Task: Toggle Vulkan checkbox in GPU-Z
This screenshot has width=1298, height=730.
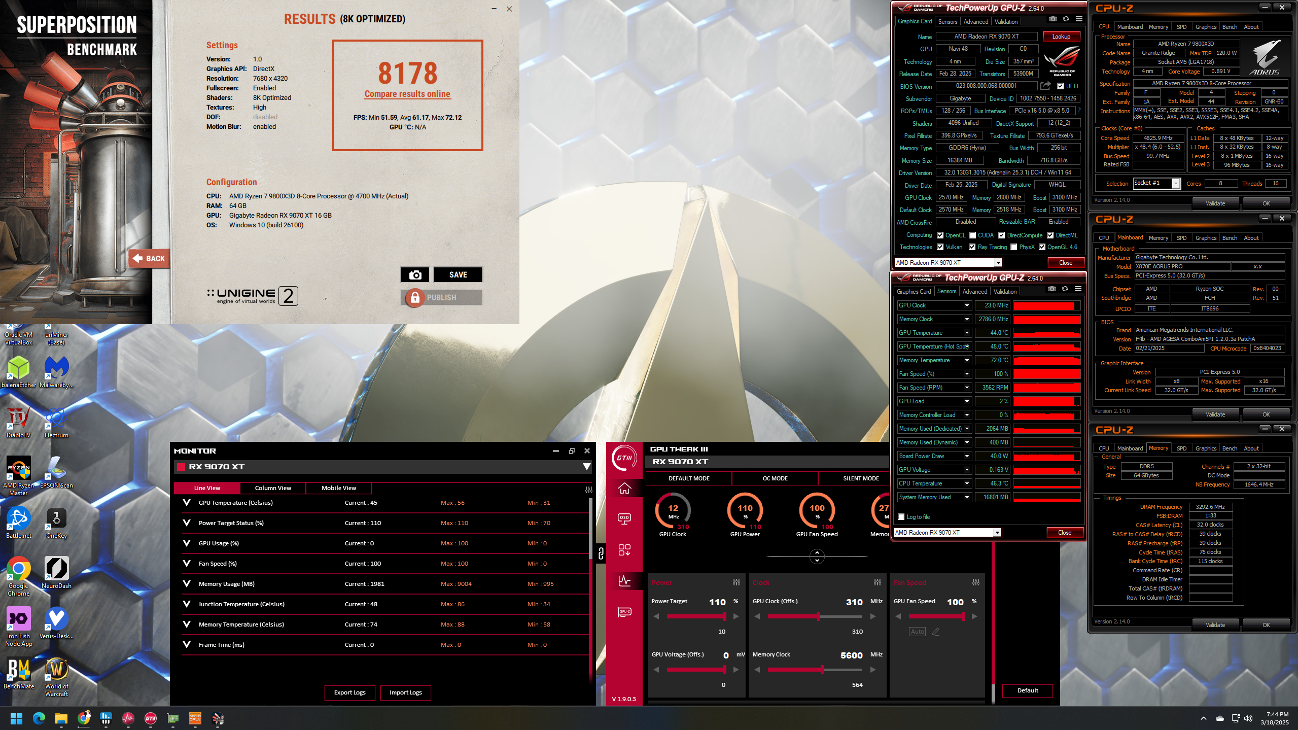Action: pos(940,247)
